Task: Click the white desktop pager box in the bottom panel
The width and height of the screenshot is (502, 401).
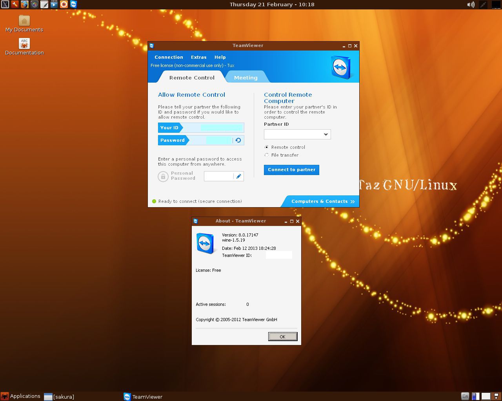Action: [x=486, y=396]
